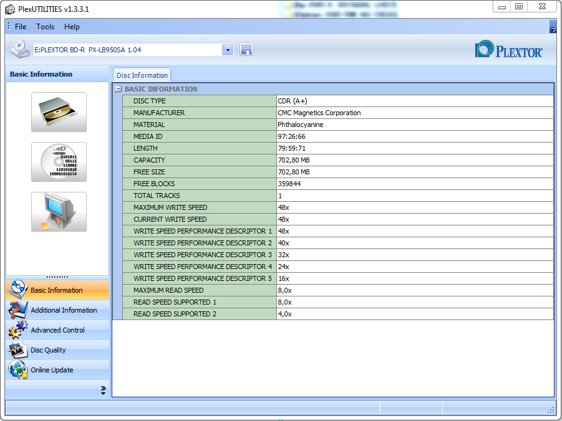Select READ SPEED SUPPORTED 2 row
562x421 pixels.
click(x=338, y=314)
